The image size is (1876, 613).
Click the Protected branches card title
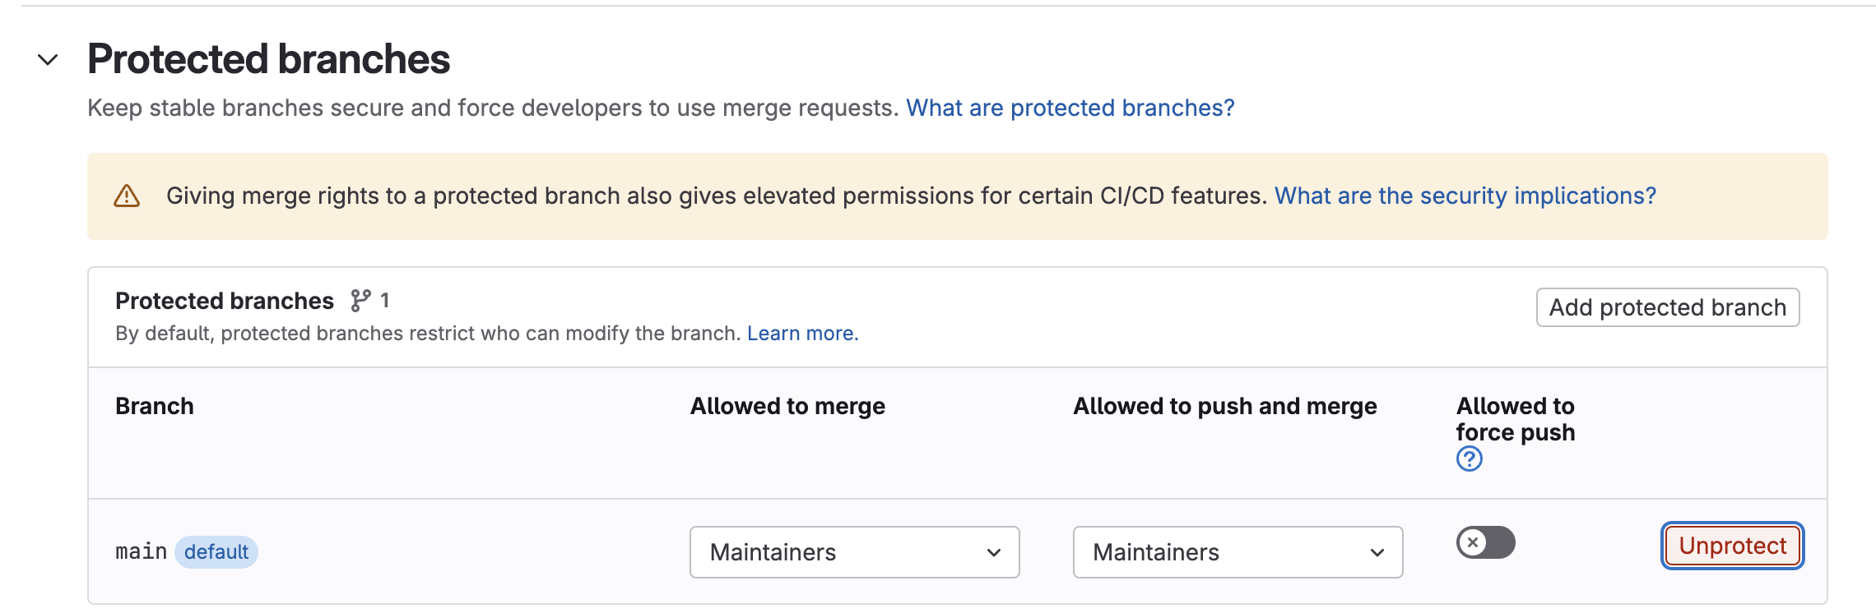[225, 301]
